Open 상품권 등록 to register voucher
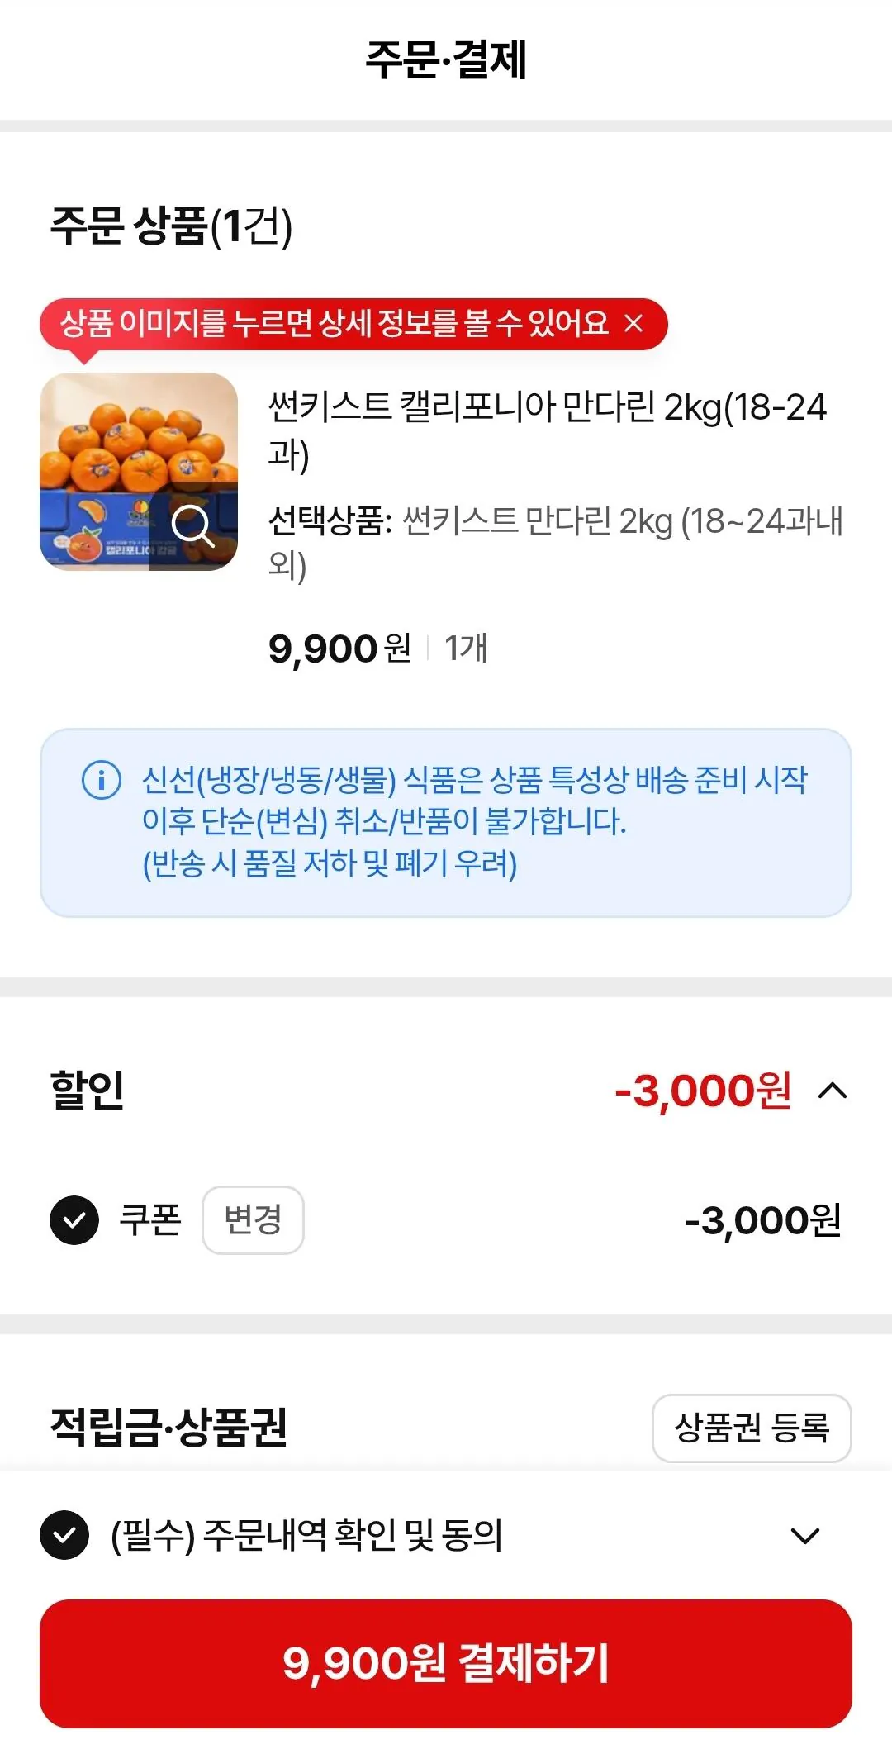The height and width of the screenshot is (1749, 892). tap(751, 1428)
